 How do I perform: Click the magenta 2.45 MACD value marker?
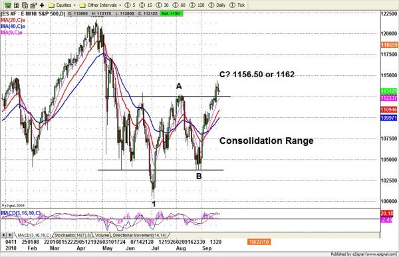pyautogui.click(x=386, y=220)
